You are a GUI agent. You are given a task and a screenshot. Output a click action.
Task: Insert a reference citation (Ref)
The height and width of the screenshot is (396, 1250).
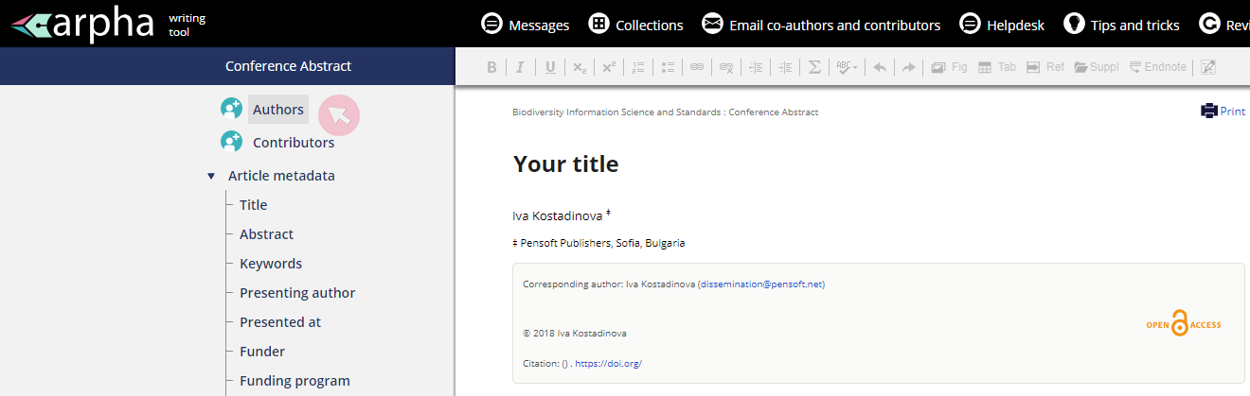coord(1045,67)
